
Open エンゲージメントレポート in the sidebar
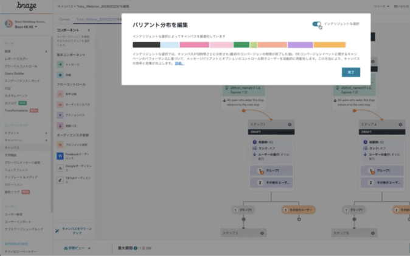coord(23,81)
